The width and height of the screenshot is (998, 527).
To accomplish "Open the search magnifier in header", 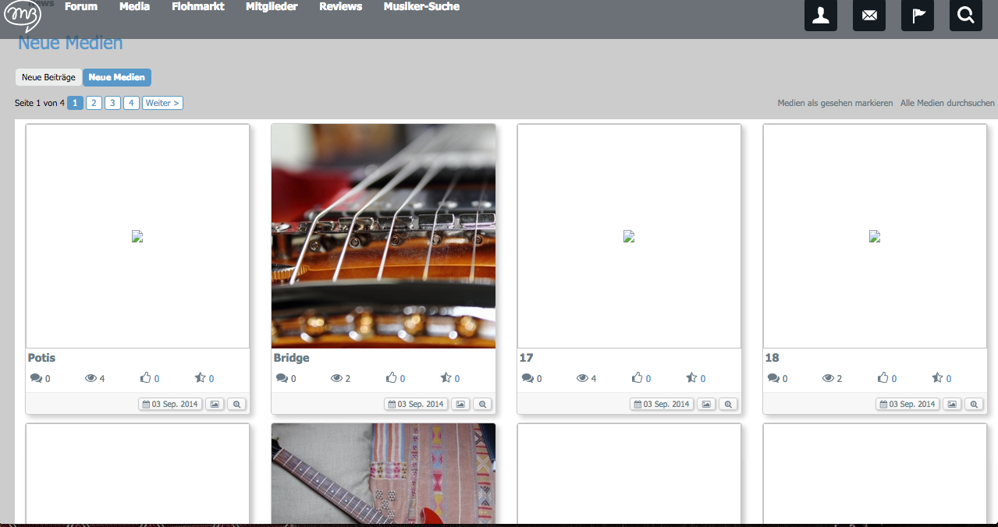I will (x=966, y=16).
